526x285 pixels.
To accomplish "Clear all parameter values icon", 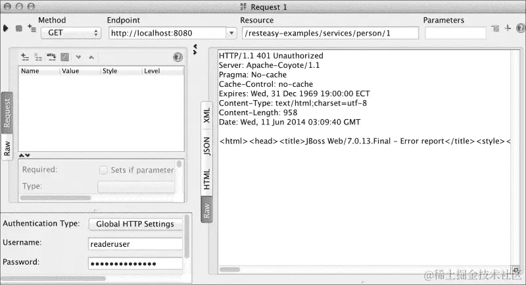I will (64, 57).
